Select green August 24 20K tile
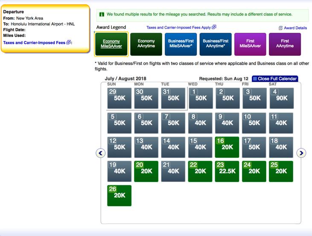 (254, 171)
